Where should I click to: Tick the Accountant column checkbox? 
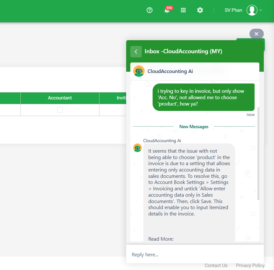60,110
